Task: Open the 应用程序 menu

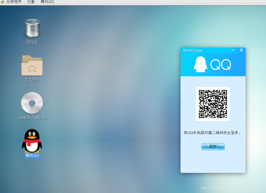Action: pyautogui.click(x=14, y=2)
